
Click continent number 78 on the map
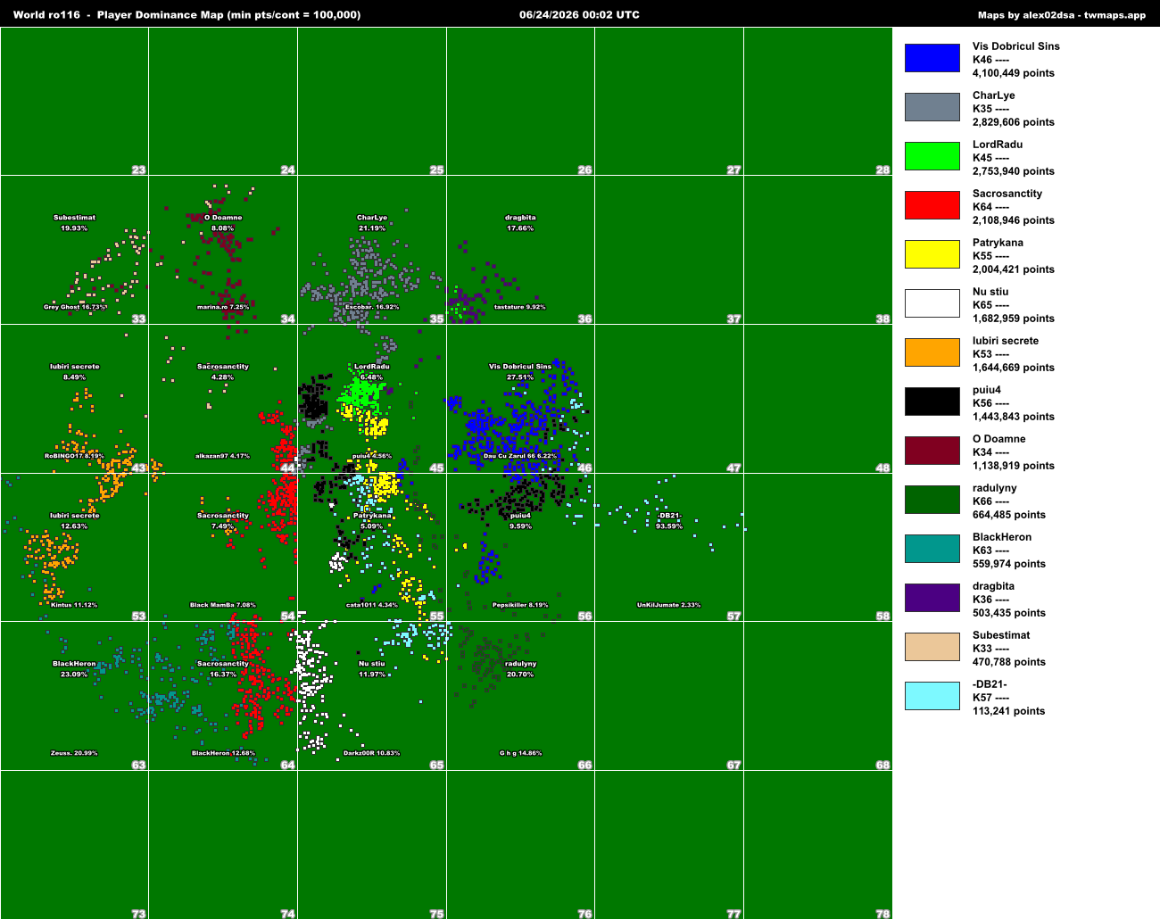tap(882, 914)
